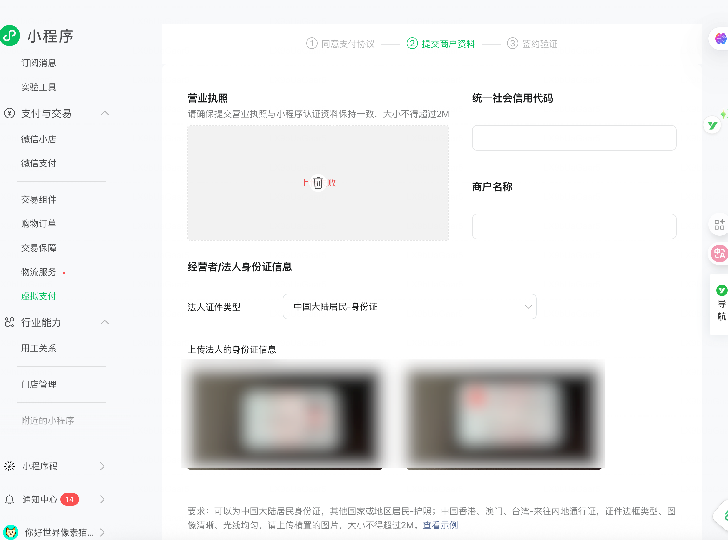Viewport: 728px width, 540px height.
Task: Click the green Y floating assistant icon
Action: click(x=712, y=125)
